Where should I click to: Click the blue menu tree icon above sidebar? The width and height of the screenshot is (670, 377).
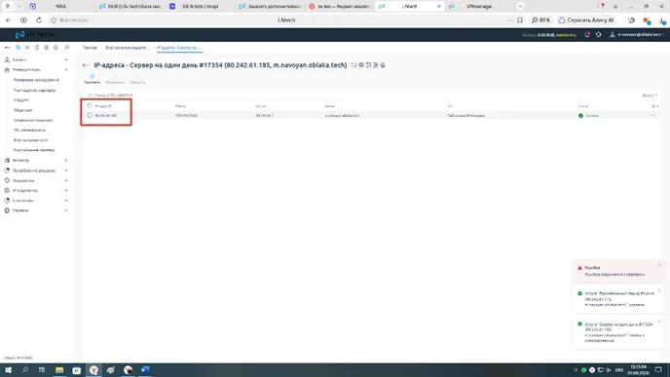(x=18, y=48)
